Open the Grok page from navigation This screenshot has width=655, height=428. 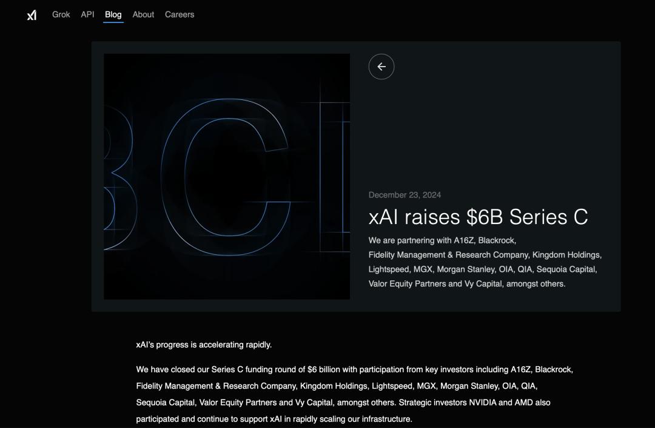pyautogui.click(x=61, y=15)
